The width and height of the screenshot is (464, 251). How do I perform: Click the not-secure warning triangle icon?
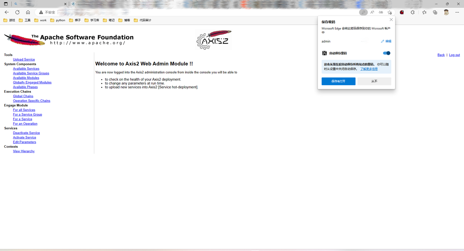[41, 12]
